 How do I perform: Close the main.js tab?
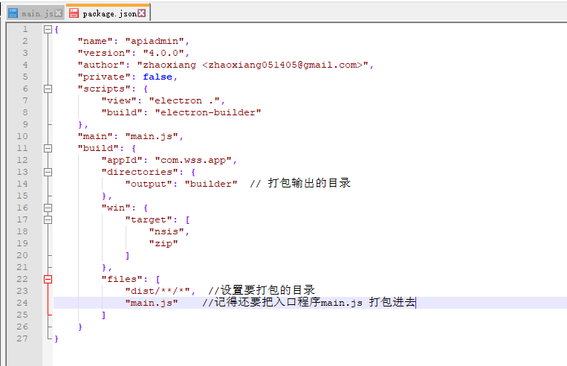59,13
